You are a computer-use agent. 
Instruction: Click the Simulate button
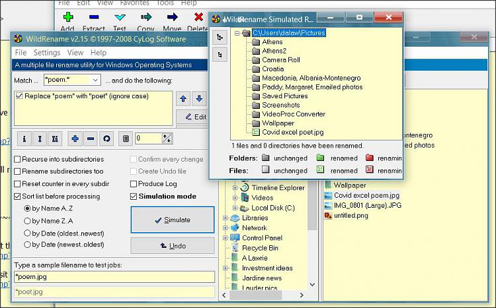(x=173, y=220)
